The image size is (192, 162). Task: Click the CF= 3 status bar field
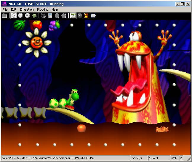click(161, 158)
